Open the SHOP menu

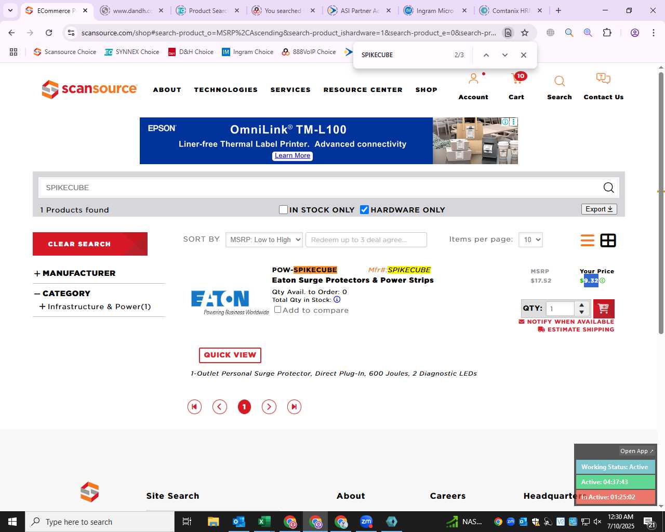click(426, 90)
